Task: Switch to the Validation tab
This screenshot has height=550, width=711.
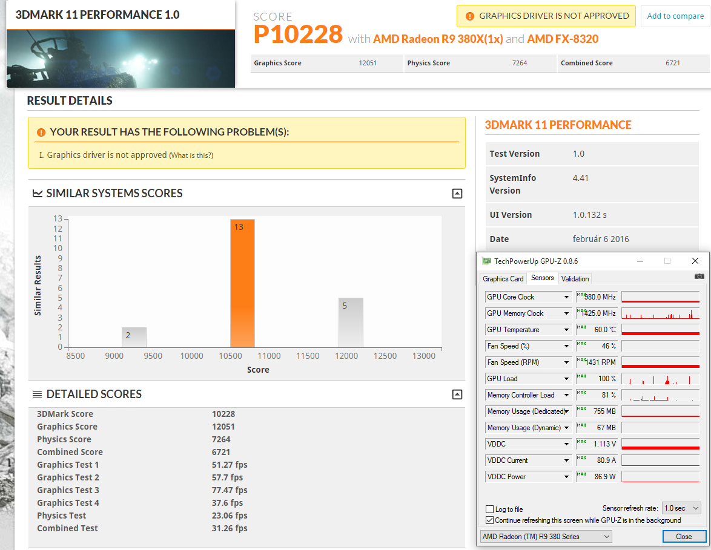Action: 575,278
